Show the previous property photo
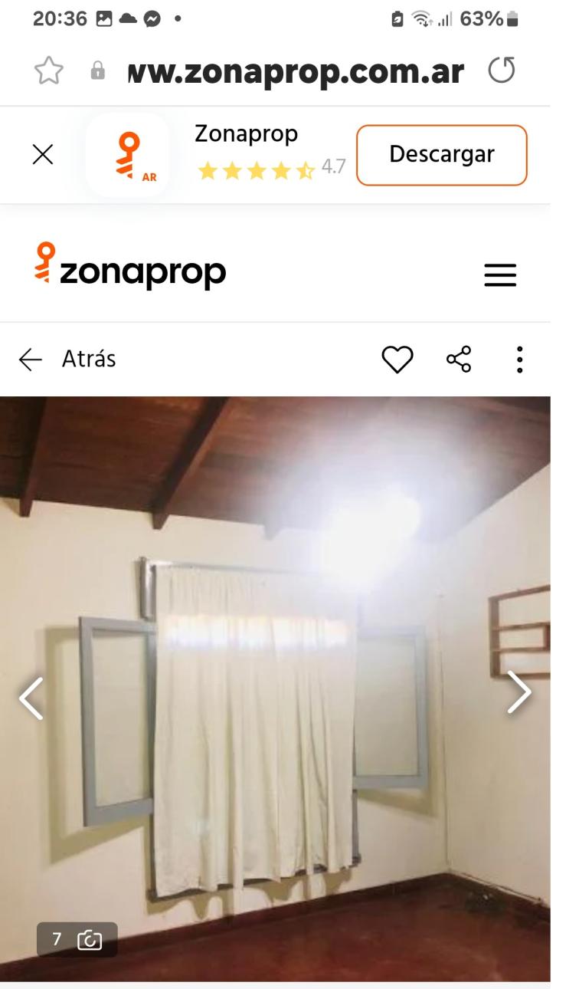 point(31,698)
